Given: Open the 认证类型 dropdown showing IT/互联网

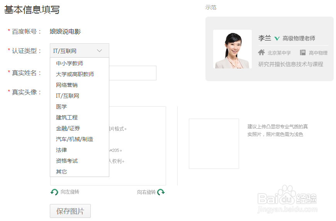Looking at the screenshot, I should (80, 51).
